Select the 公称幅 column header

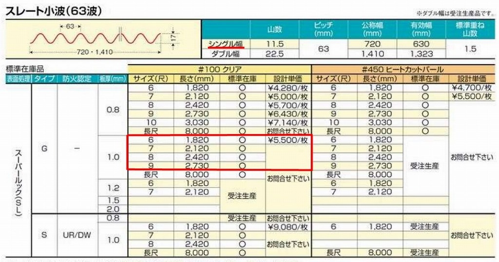[373, 30]
